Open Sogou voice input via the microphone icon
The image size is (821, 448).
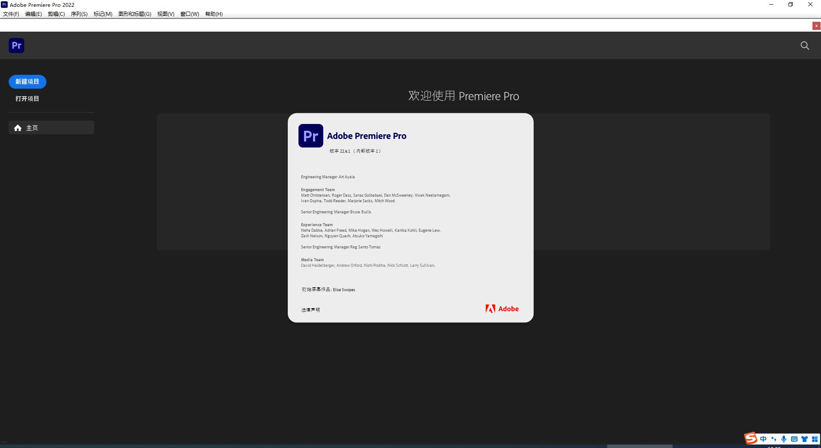(784, 439)
